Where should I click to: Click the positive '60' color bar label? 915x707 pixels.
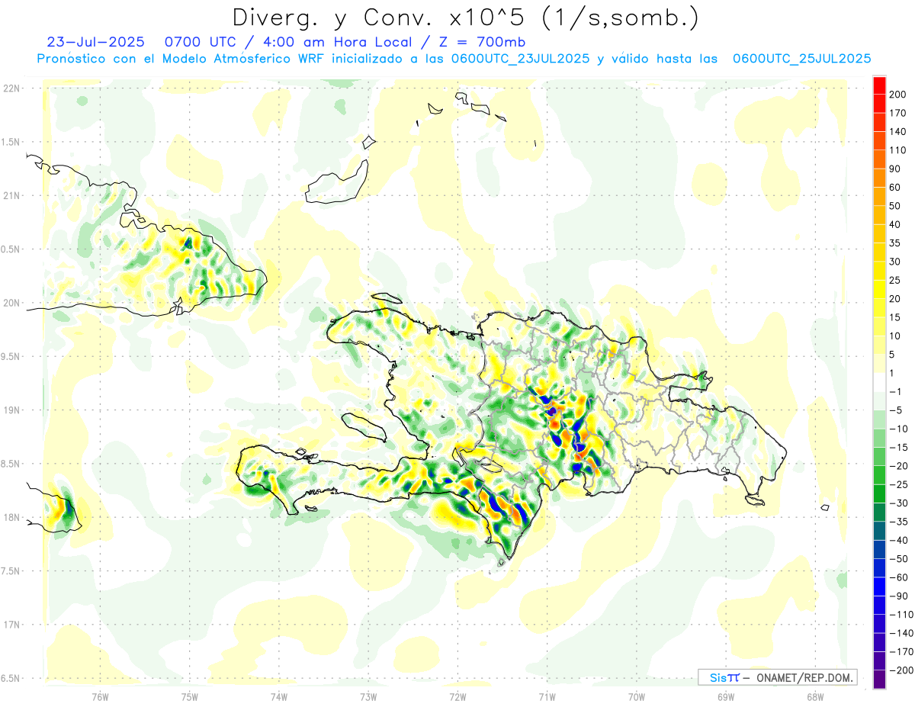click(x=895, y=188)
